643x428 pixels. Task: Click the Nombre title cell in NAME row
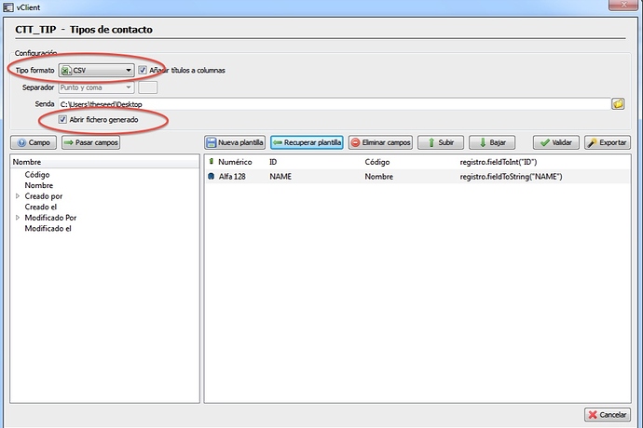(379, 177)
